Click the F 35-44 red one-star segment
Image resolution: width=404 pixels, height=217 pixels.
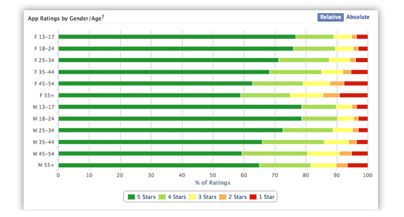pyautogui.click(x=359, y=72)
